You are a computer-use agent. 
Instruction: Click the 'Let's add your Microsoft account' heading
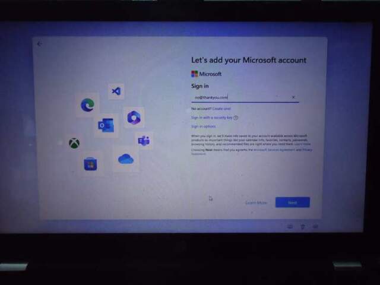249,60
